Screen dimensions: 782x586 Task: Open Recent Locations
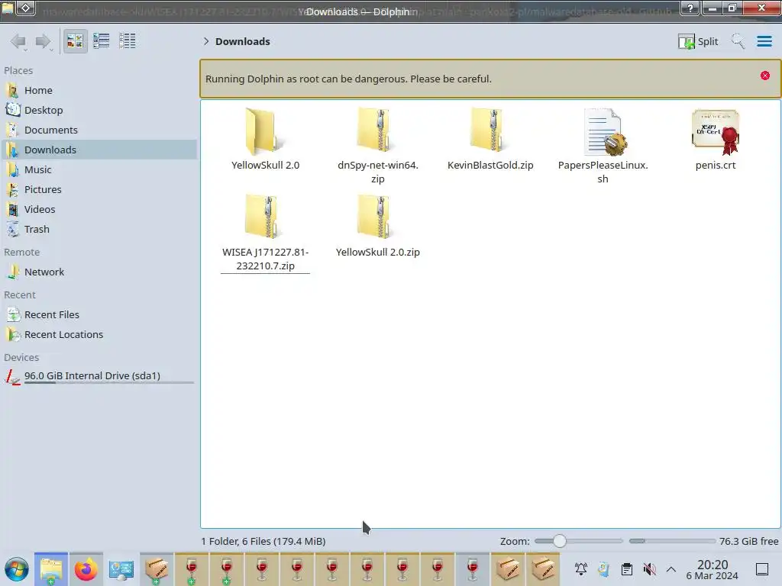point(99,335)
